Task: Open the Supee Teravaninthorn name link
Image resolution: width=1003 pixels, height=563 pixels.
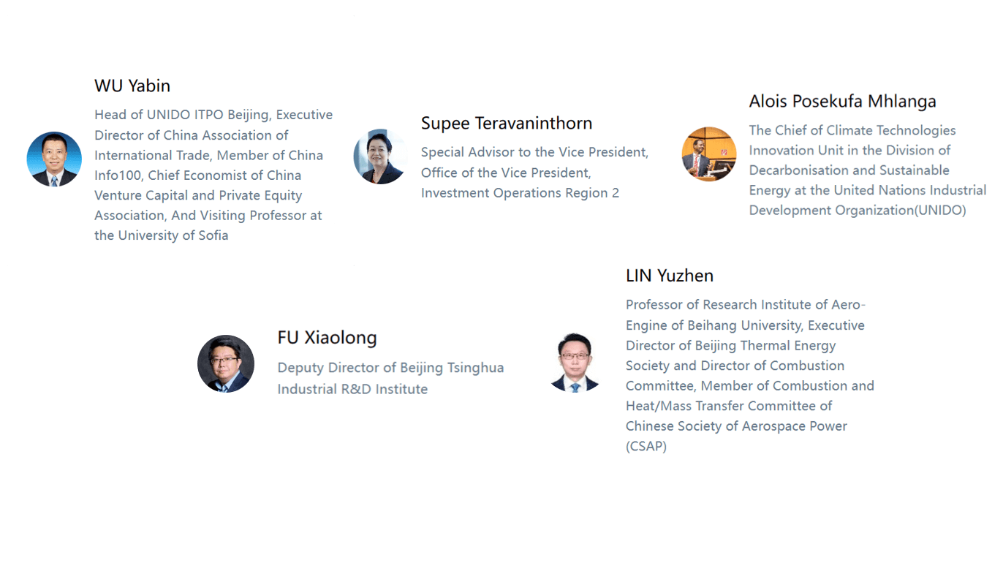Action: point(506,123)
